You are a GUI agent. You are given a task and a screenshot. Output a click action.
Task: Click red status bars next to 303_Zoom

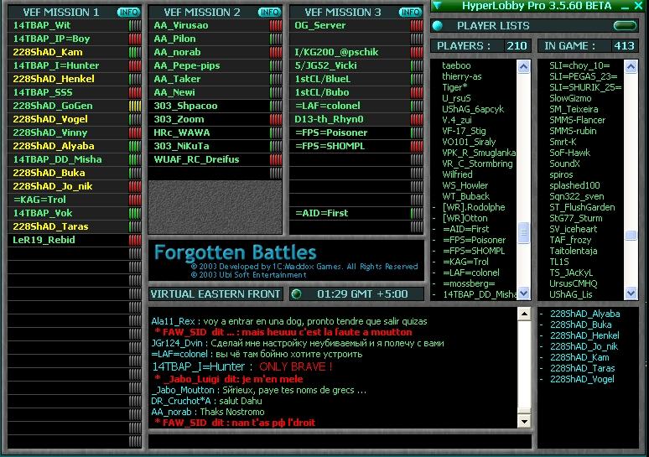276,120
